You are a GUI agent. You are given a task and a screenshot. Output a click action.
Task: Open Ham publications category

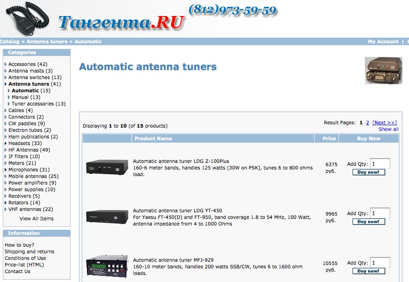[33, 137]
